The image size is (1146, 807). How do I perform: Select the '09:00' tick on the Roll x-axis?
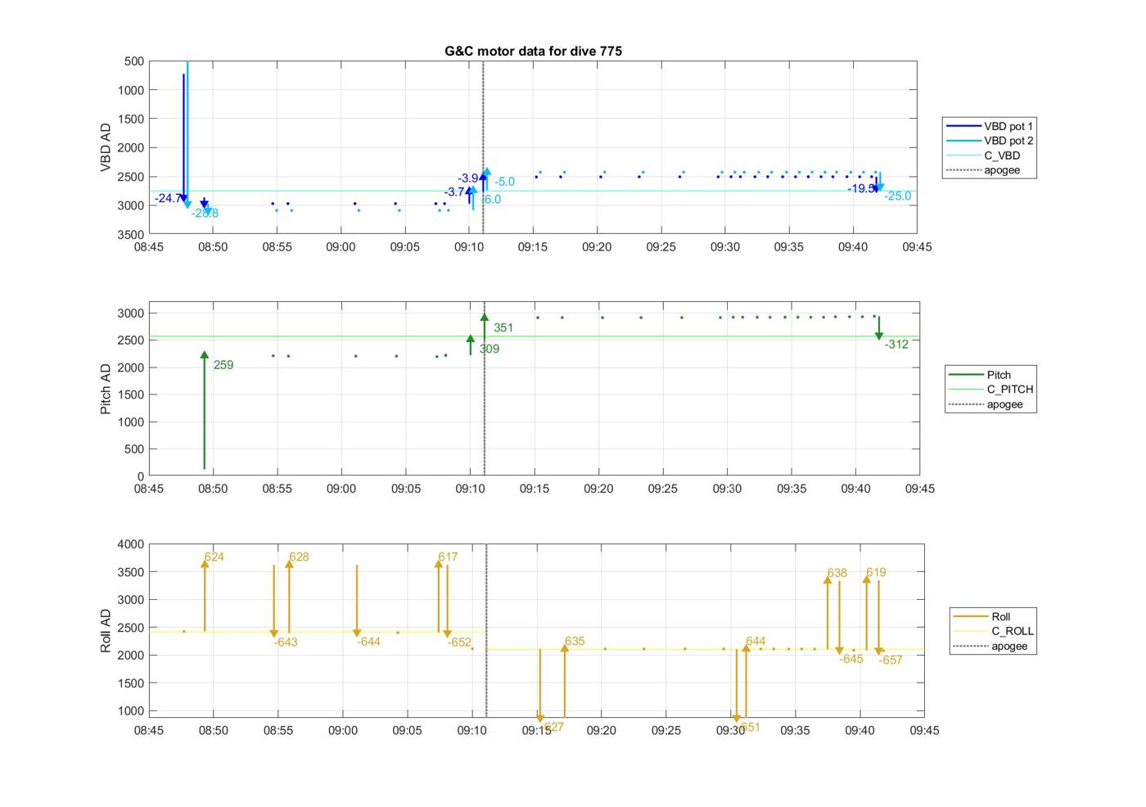[x=343, y=730]
